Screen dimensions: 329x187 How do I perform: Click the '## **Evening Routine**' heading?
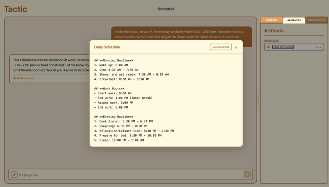pyautogui.click(x=113, y=117)
